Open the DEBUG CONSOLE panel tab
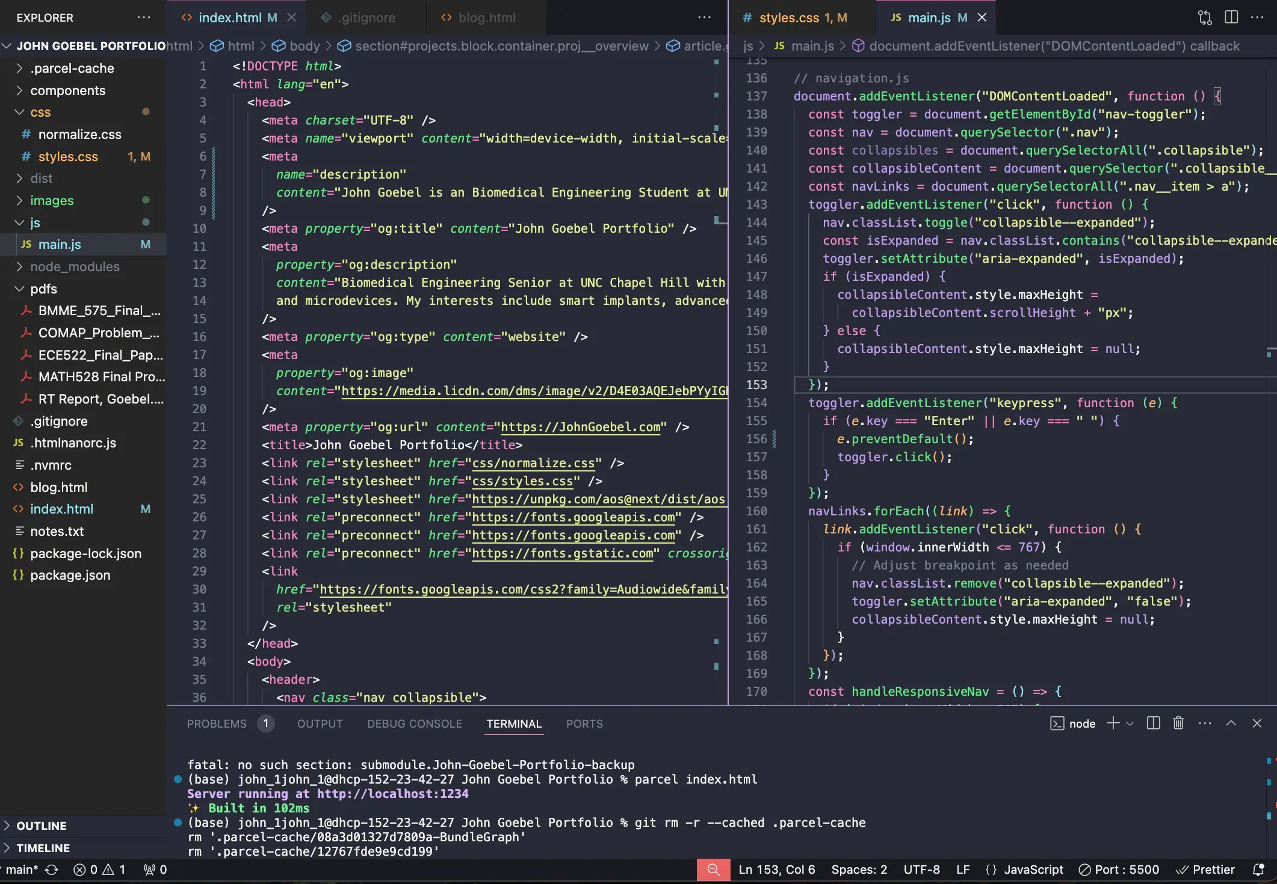Screen dimensions: 1277x884 (415, 723)
